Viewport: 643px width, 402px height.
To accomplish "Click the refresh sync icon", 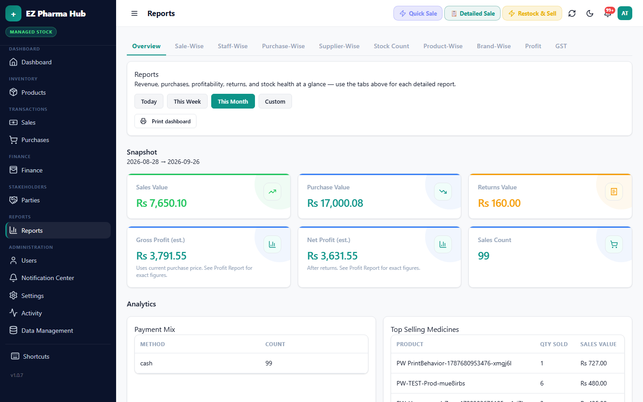I will [572, 13].
